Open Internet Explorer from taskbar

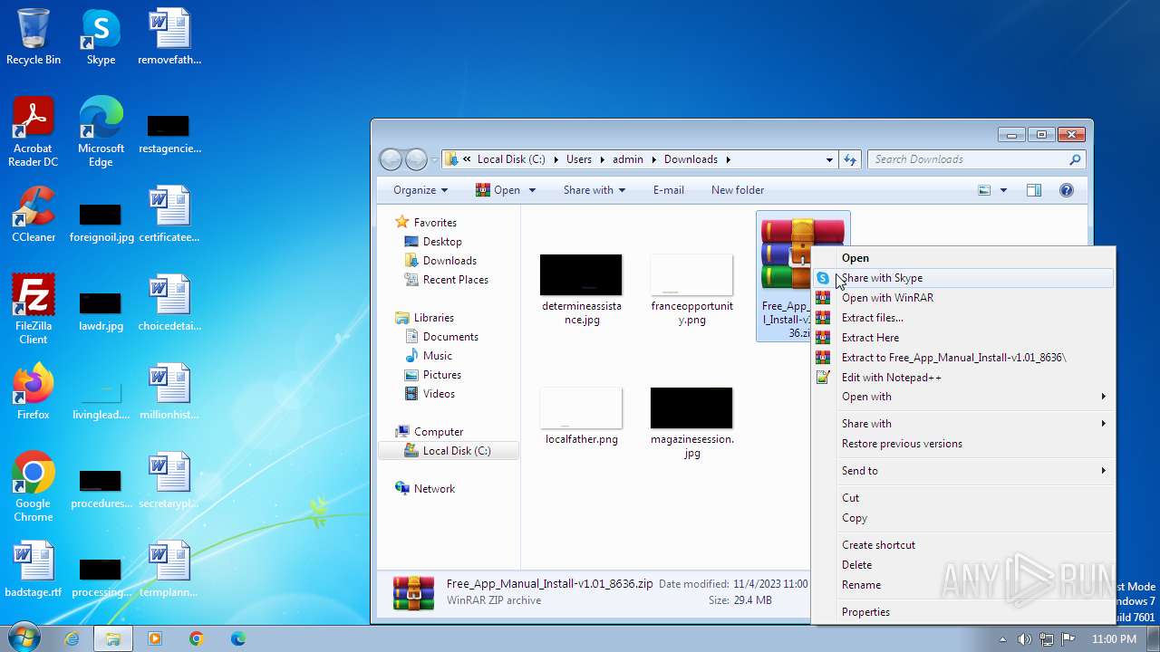[x=72, y=638]
